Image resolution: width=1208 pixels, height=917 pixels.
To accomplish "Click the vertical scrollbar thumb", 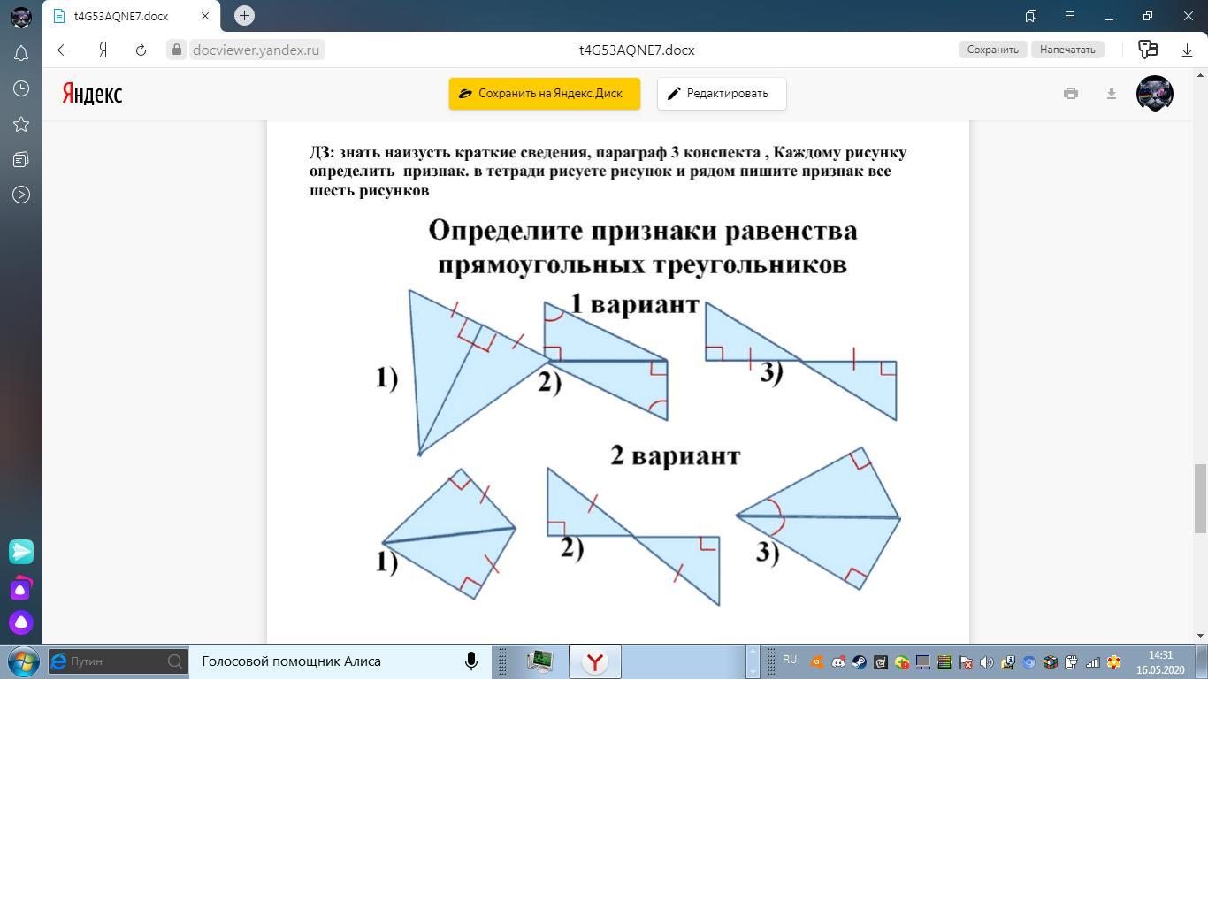I will (1201, 498).
